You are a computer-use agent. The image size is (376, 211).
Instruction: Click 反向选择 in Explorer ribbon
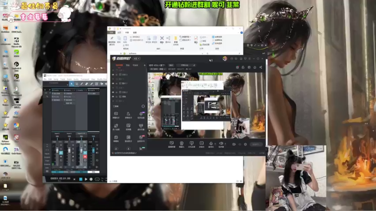pyautogui.click(x=217, y=43)
